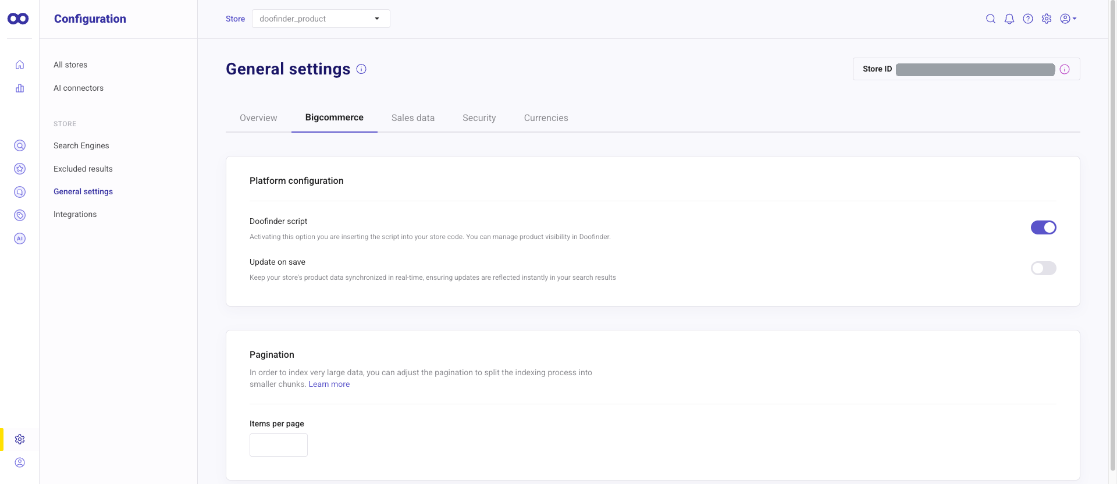
Task: Open the notifications bell
Action: pyautogui.click(x=1009, y=19)
